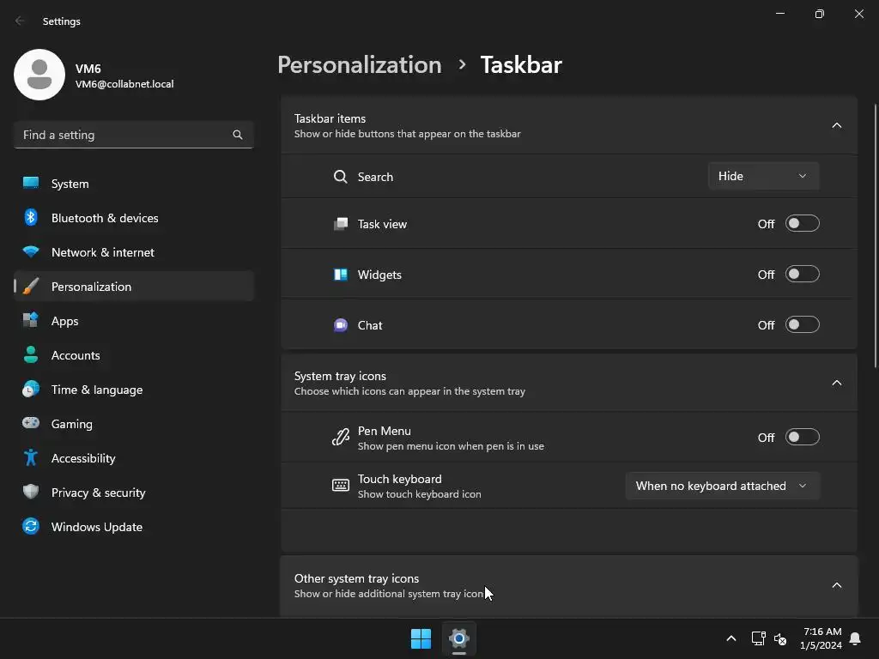Click the notification bell in system tray
Screen dimensions: 879x659
855,638
